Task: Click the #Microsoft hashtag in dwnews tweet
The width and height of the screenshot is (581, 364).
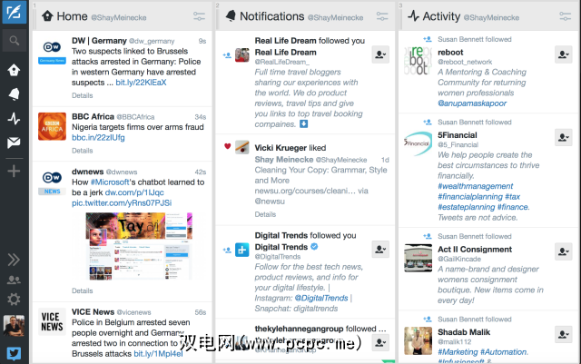Action: click(110, 182)
